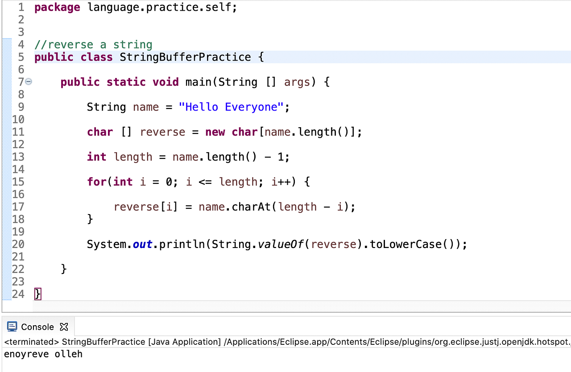Select the println statement on line 20
The height and width of the screenshot is (372, 571).
pos(277,244)
